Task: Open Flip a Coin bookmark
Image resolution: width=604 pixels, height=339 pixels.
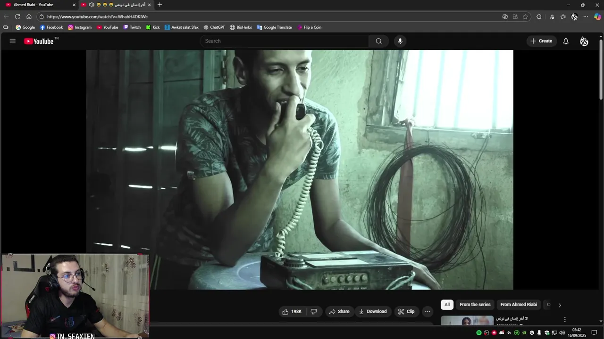Action: 310,27
